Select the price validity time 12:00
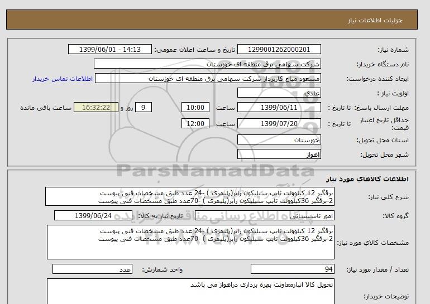430x304 pixels. (x=197, y=123)
